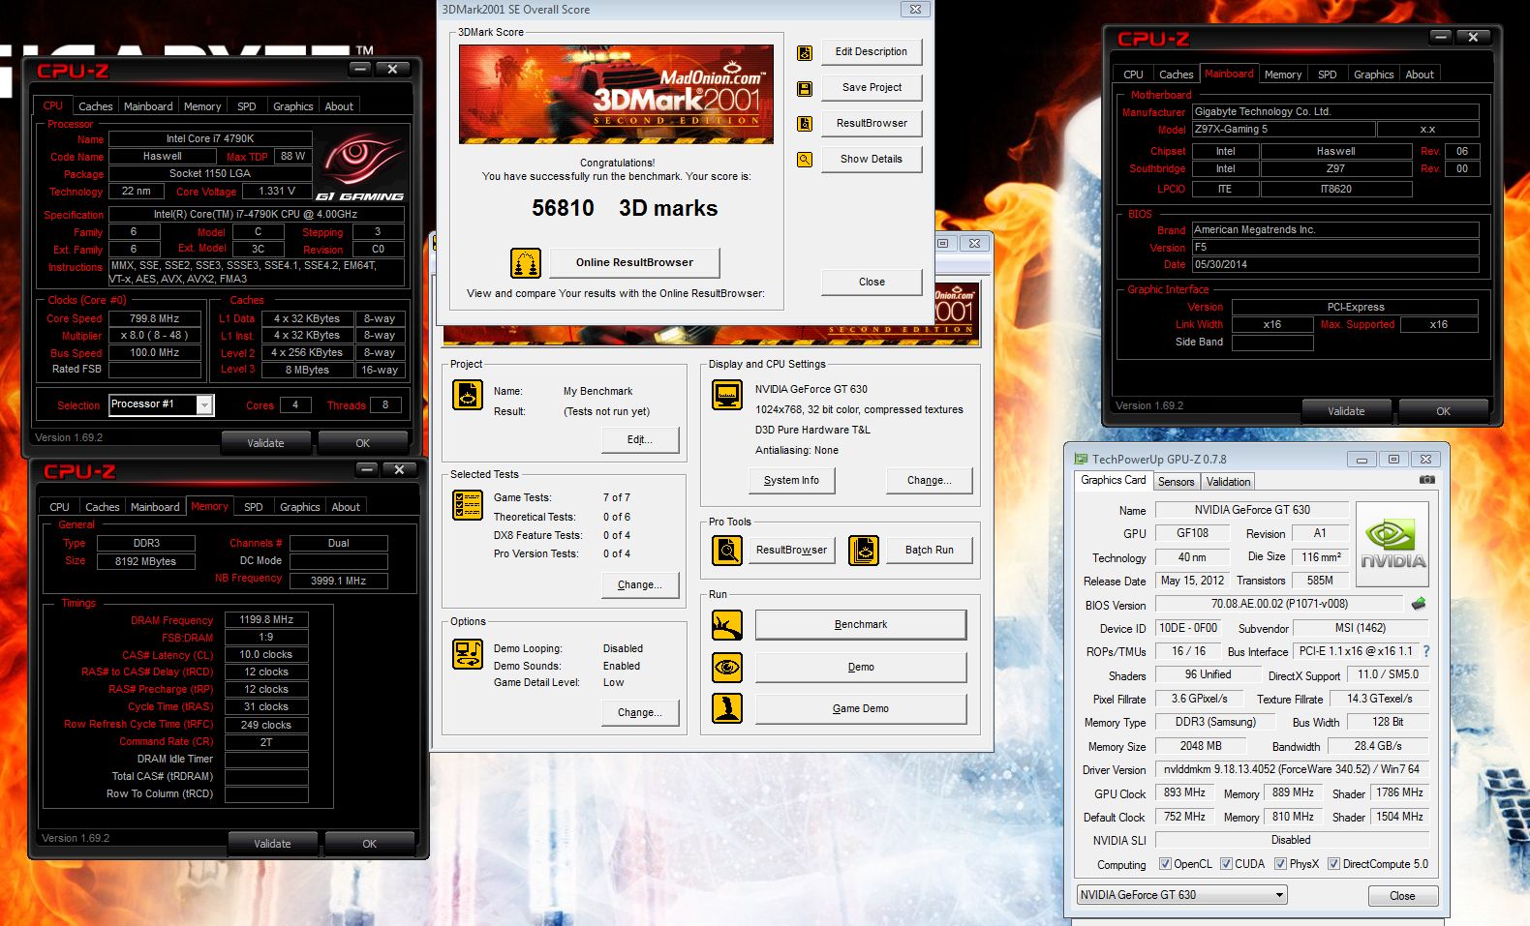Click the CPU-Z Core Speed value 799.8 MHz
The width and height of the screenshot is (1530, 926).
155,318
